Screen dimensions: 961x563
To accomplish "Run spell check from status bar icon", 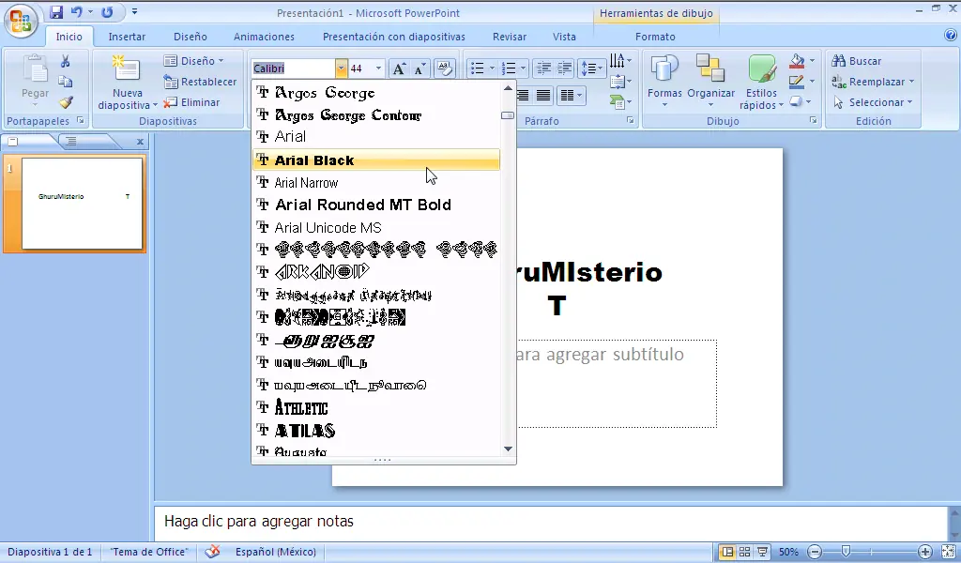I will click(x=213, y=552).
